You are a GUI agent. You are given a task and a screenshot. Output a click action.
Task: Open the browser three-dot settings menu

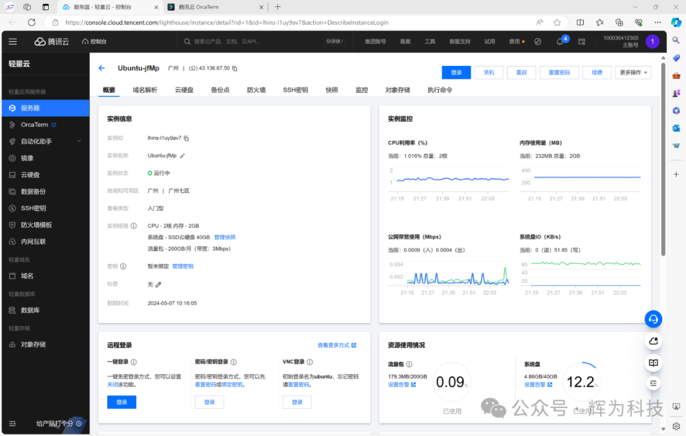(x=657, y=22)
